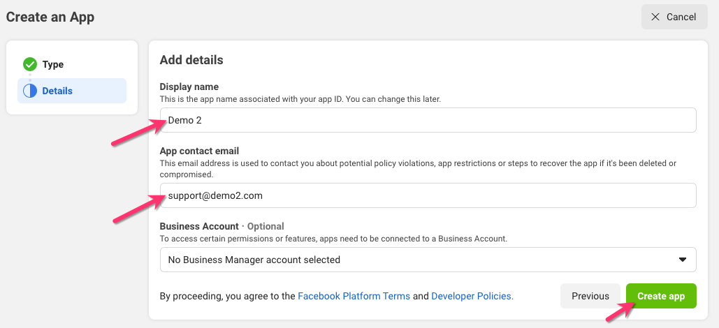
Task: Go to the Type step
Action: tap(52, 64)
